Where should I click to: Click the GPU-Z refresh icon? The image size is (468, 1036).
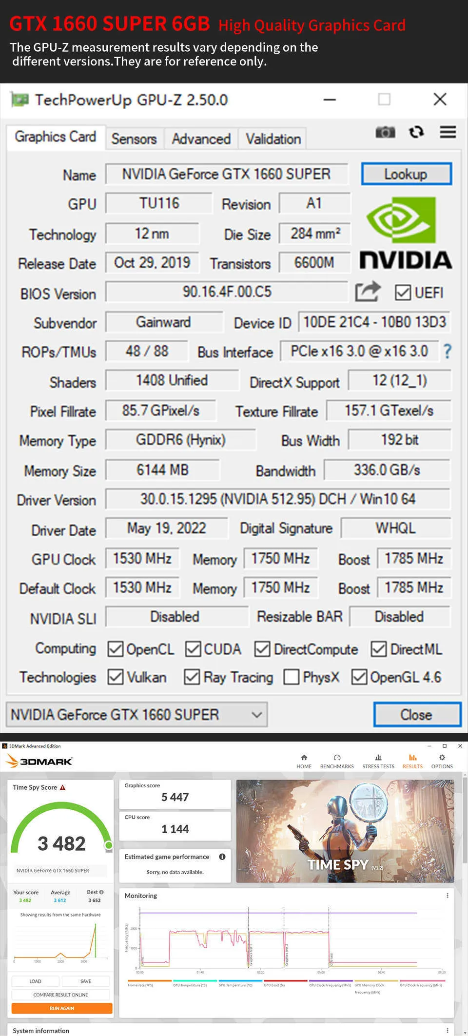click(416, 132)
